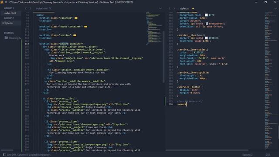279x157 pixels.
Task: Close the index.html tab
Action: click(50, 8)
